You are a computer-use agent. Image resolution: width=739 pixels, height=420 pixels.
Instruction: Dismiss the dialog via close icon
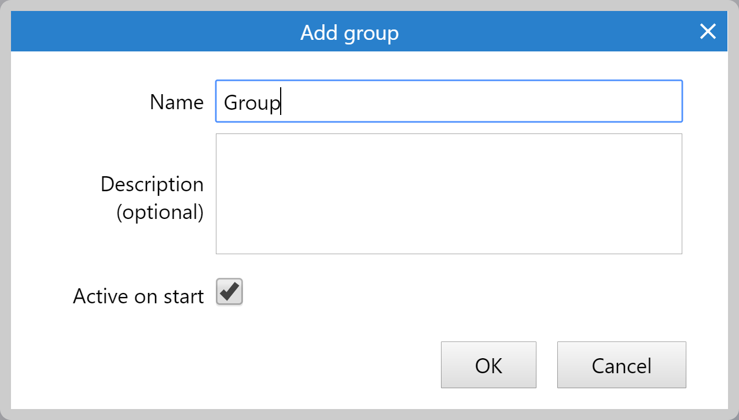[x=707, y=32]
